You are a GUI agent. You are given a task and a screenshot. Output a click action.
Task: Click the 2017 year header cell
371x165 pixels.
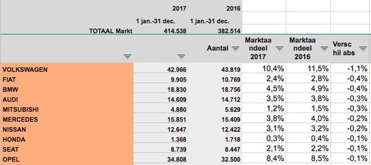(x=179, y=9)
